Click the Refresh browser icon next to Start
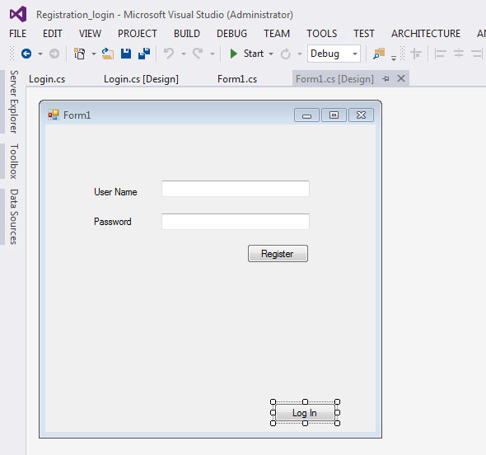The width and height of the screenshot is (486, 455). pyautogui.click(x=286, y=54)
